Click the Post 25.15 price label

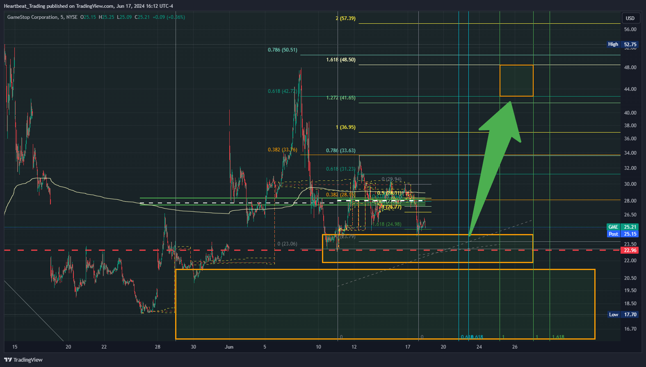pos(622,234)
